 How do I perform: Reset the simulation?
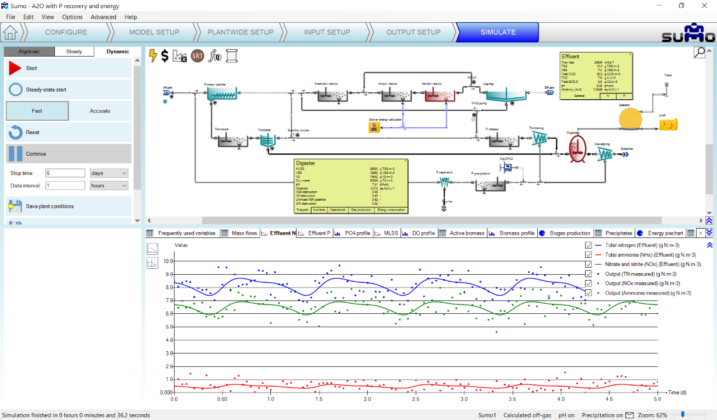point(68,132)
